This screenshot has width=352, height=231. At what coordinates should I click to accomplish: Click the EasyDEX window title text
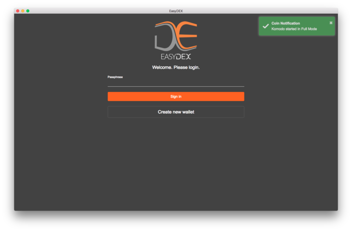pos(176,11)
